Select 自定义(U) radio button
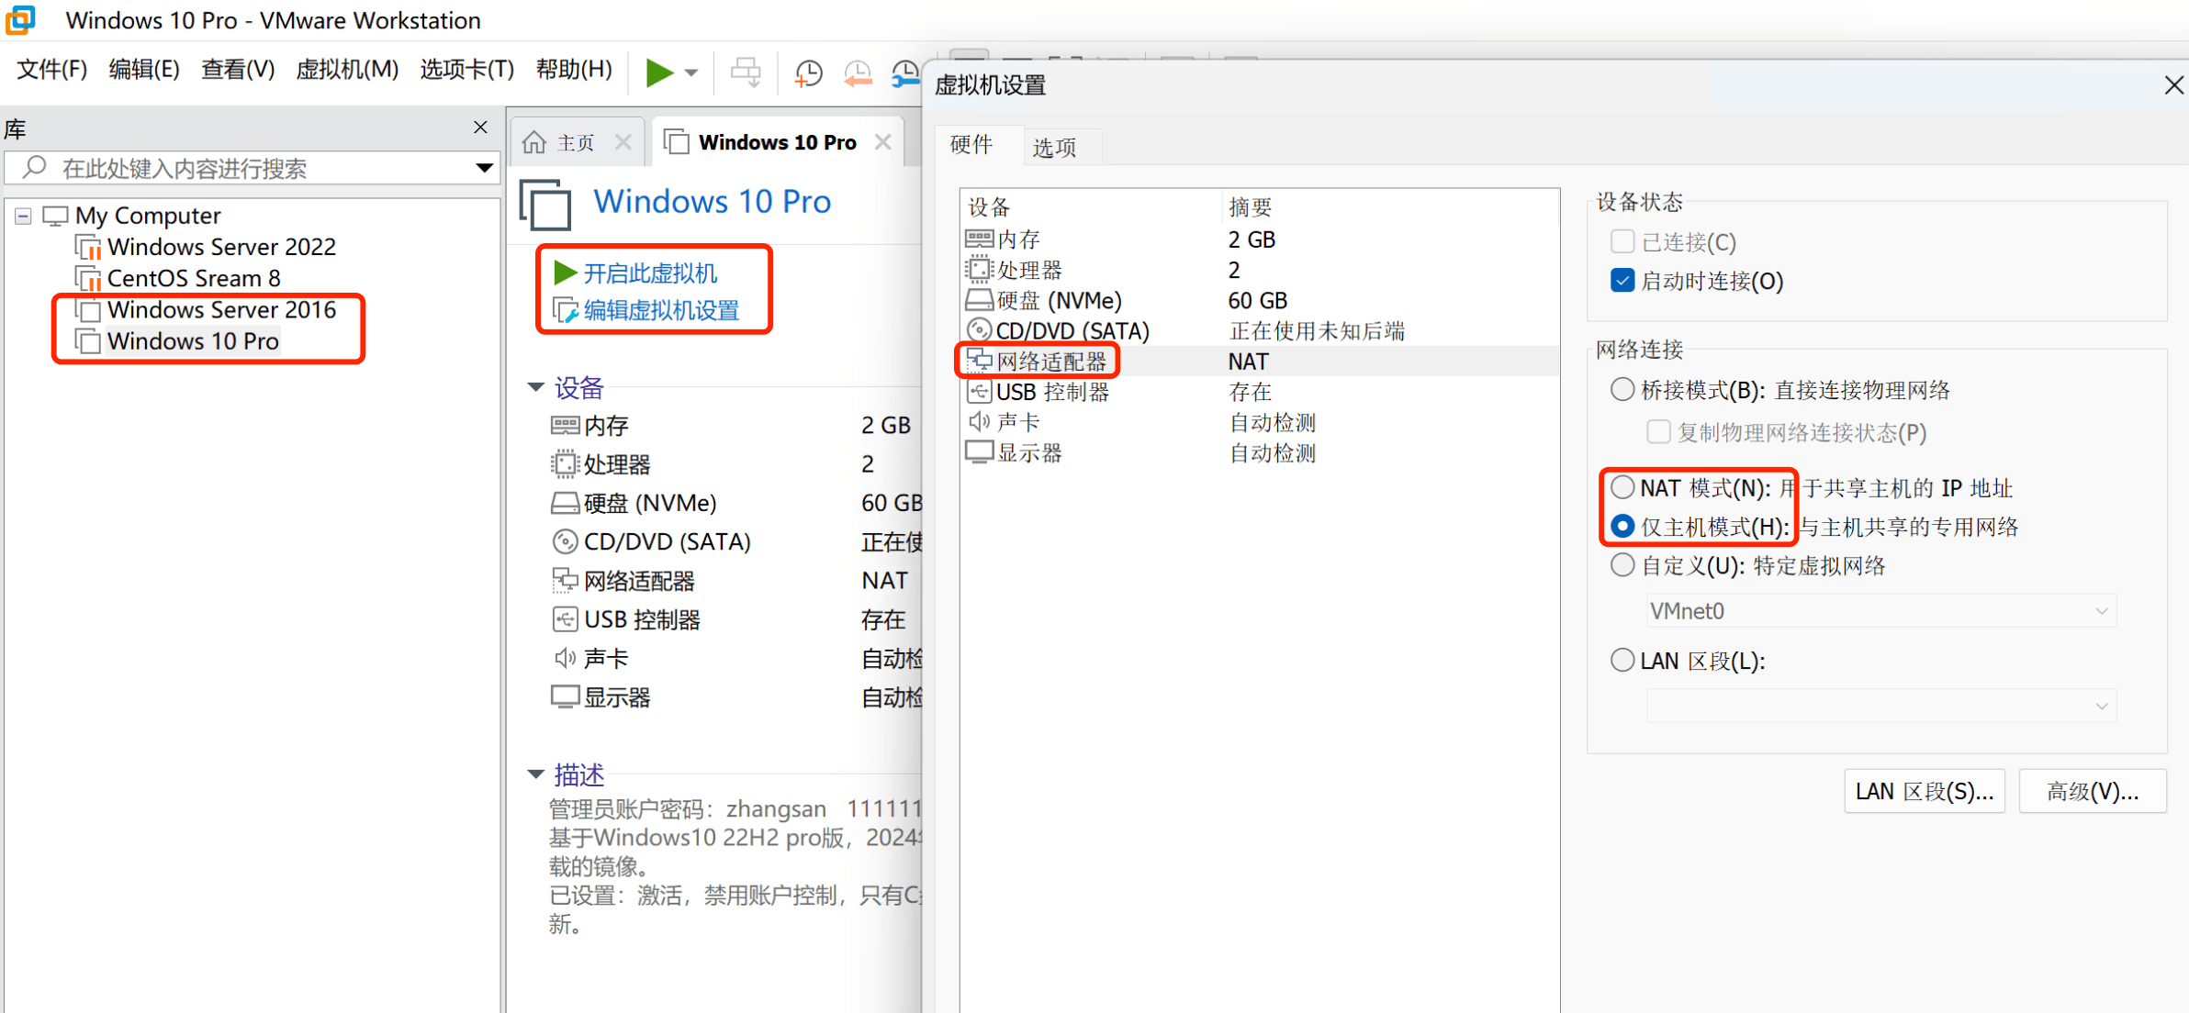The image size is (2189, 1013). [1622, 565]
